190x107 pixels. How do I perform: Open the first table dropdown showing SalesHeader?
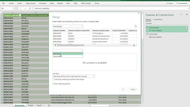click(68, 26)
